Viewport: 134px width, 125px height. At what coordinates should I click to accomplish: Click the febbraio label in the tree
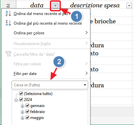38,112
